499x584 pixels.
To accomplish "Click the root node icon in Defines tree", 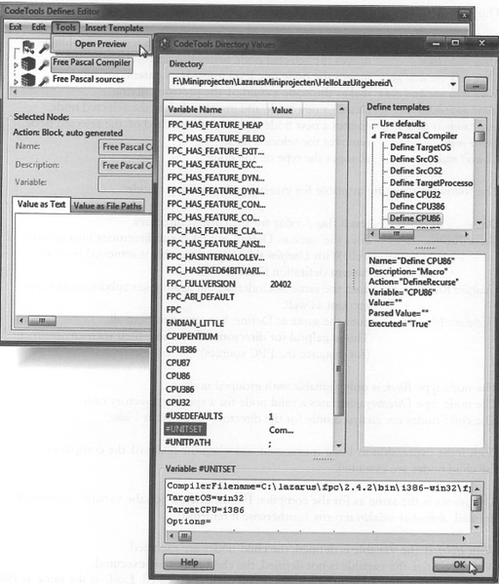I will [x=28, y=48].
